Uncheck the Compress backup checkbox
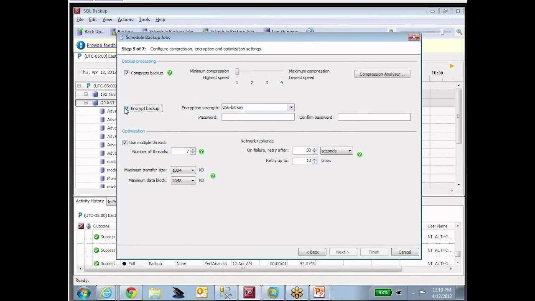 127,73
